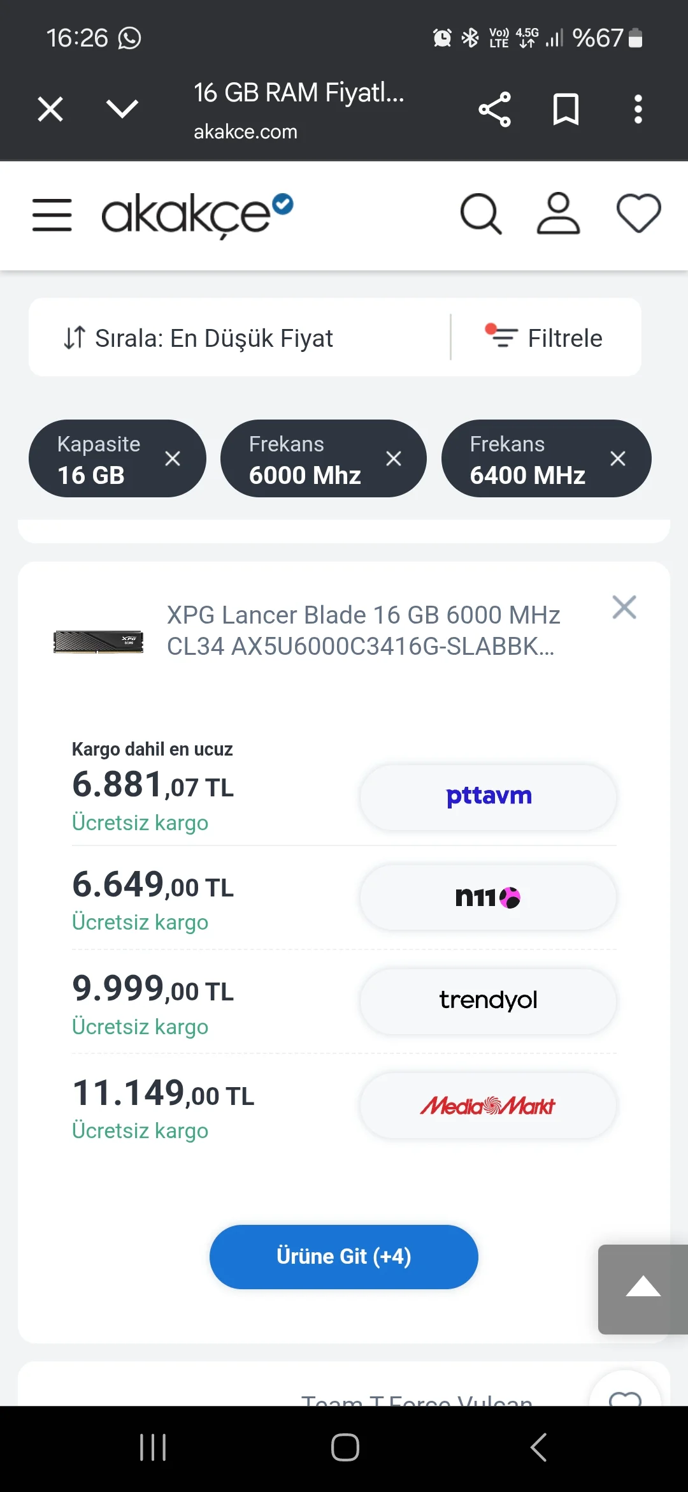Dismiss the XPG Lancer Blade card

(x=624, y=607)
